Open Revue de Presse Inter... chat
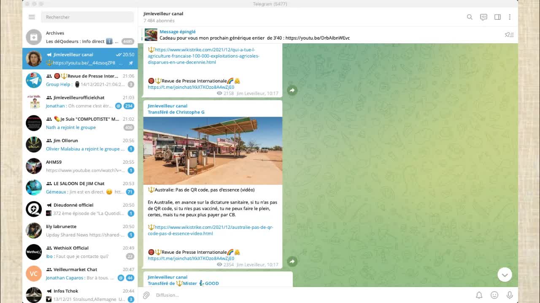The width and height of the screenshot is (540, 303). [80, 80]
